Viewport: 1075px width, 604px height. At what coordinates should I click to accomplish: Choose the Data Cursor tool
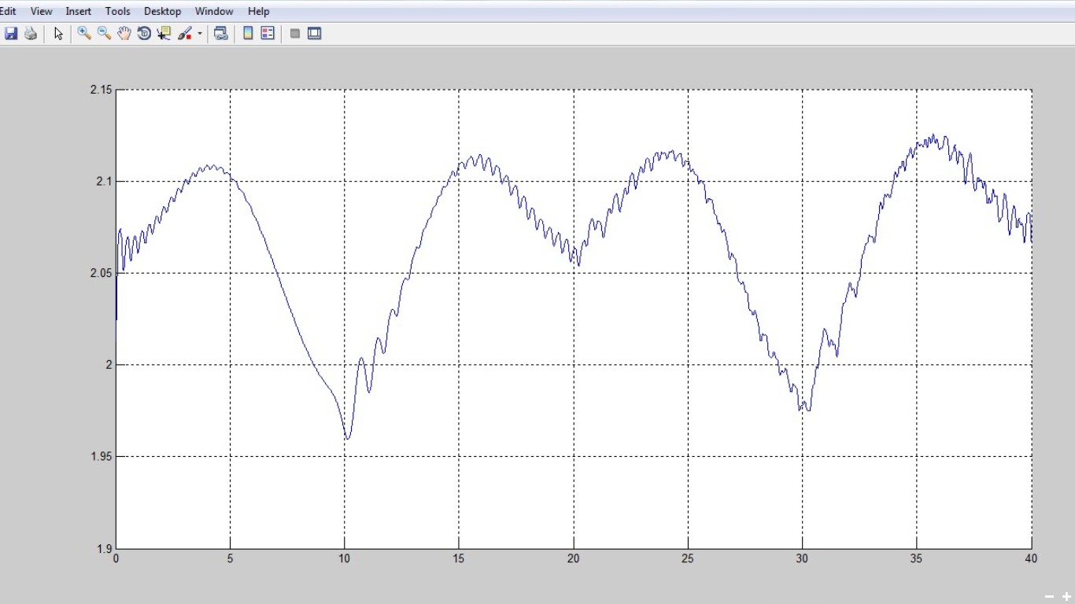[x=164, y=34]
